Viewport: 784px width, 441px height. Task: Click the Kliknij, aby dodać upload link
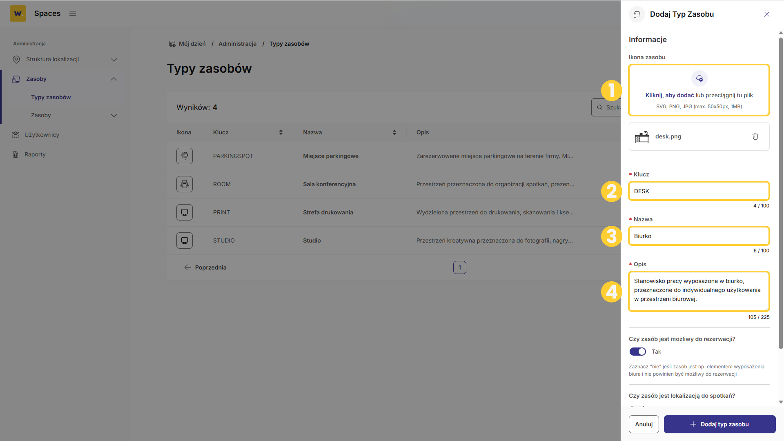pos(670,95)
